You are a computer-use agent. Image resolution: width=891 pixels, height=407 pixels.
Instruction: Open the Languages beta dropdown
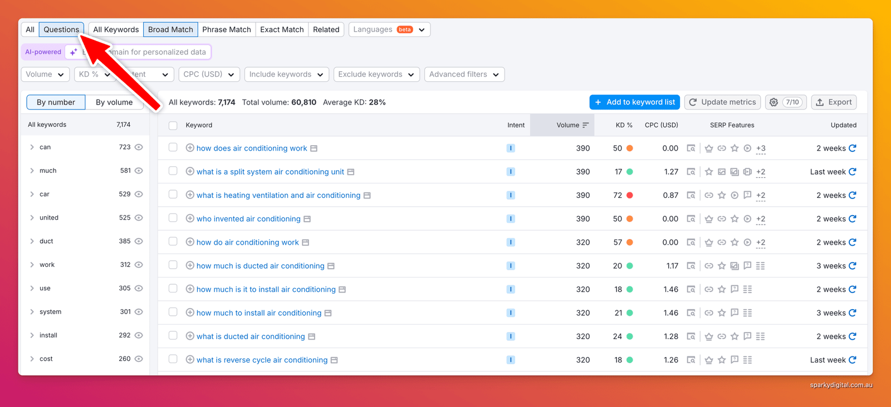[389, 29]
